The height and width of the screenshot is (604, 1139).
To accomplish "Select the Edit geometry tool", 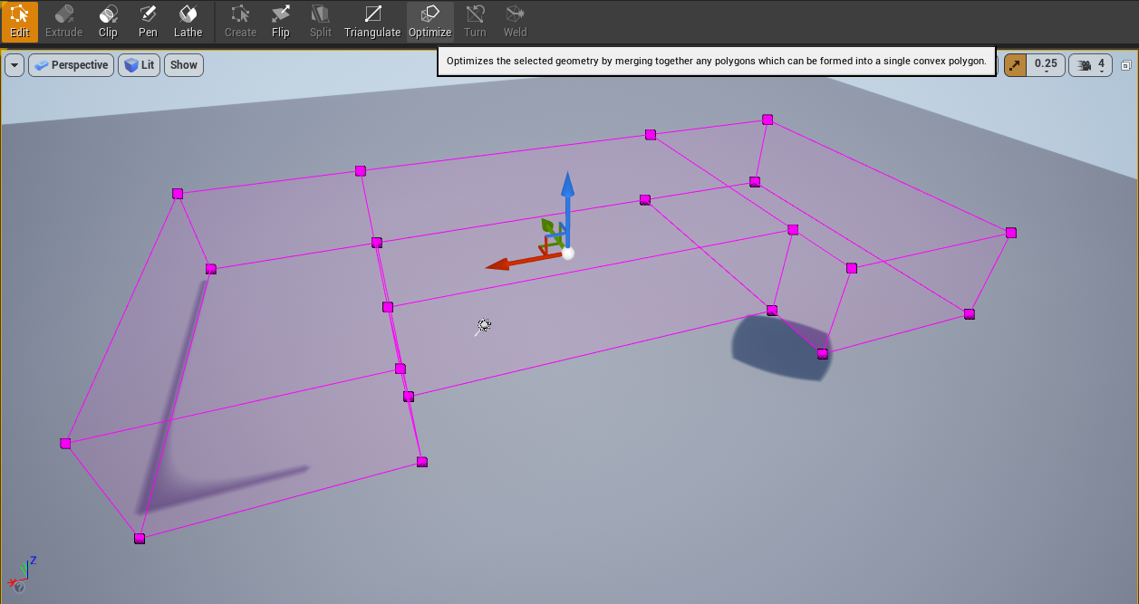I will click(x=19, y=20).
